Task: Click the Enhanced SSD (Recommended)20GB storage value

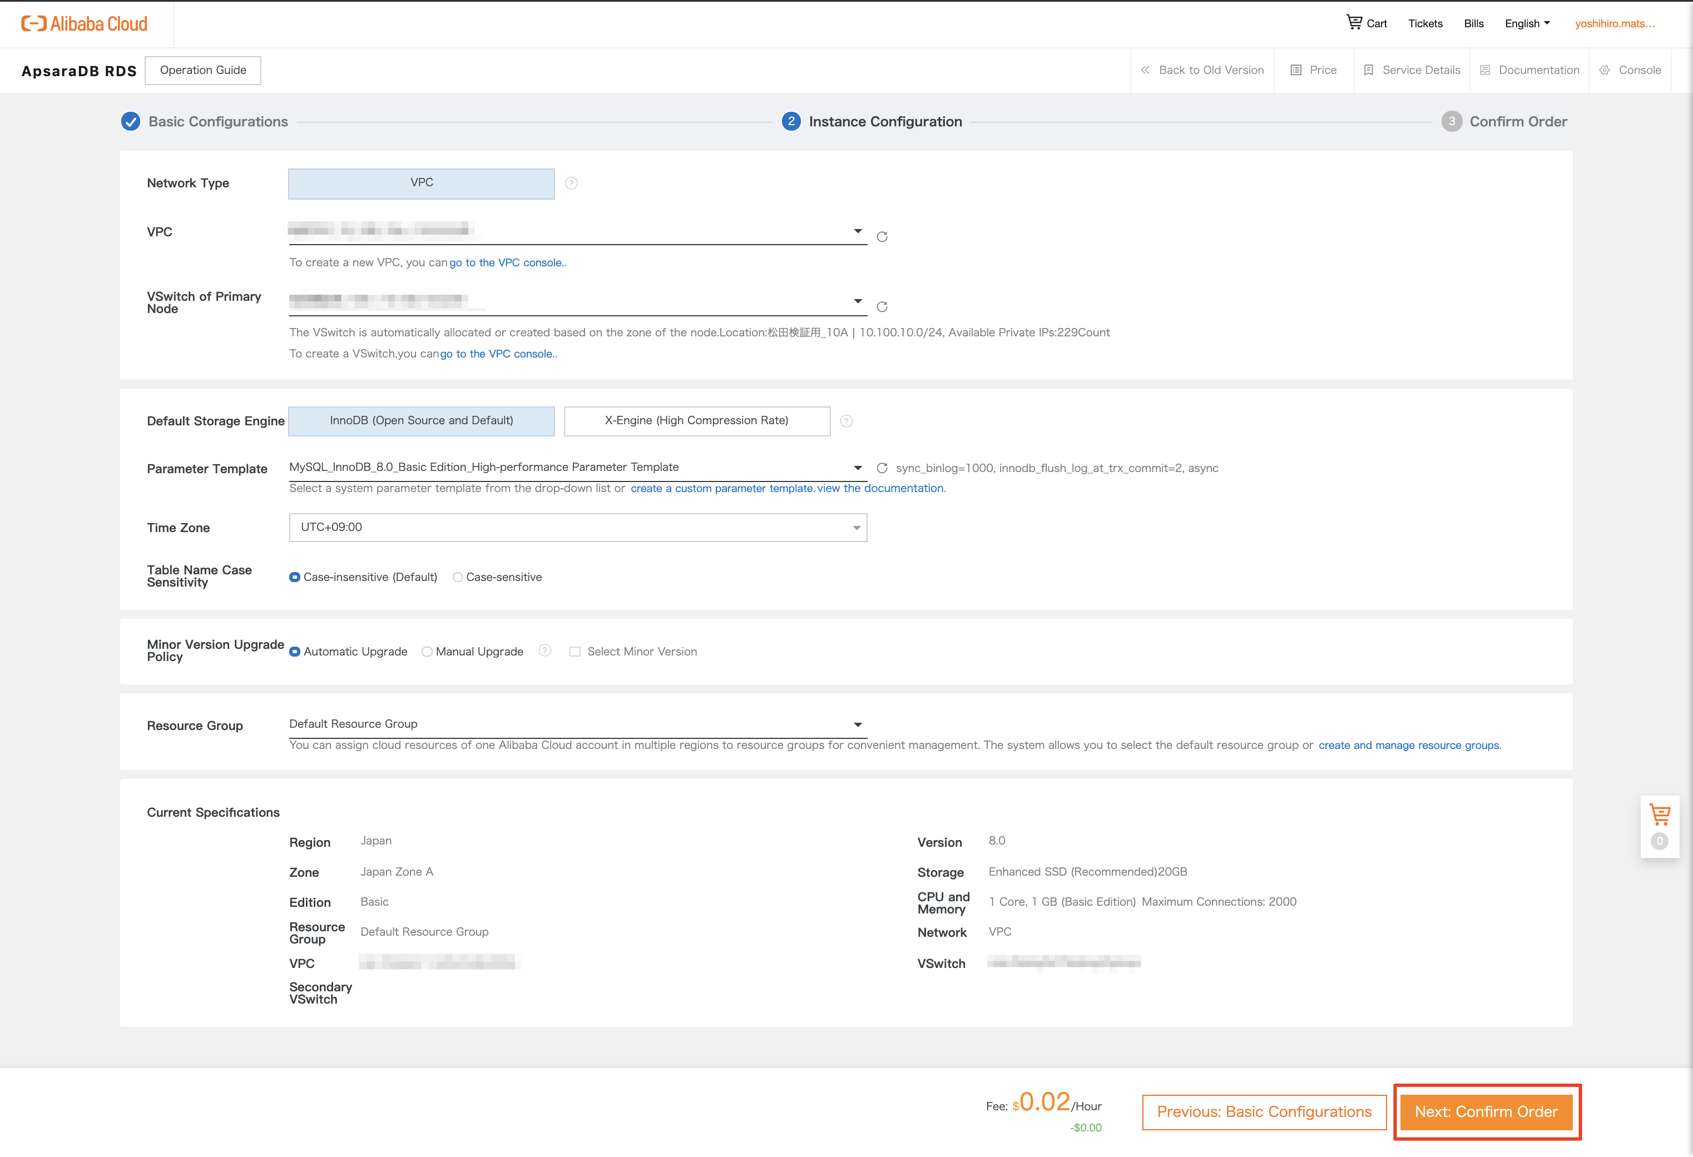Action: pos(1088,872)
